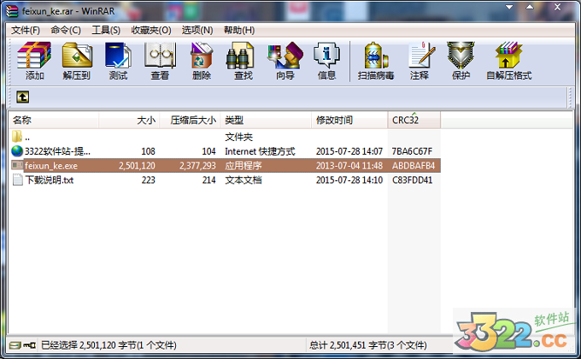Click the packed size value 104
The height and width of the screenshot is (359, 581).
(208, 151)
